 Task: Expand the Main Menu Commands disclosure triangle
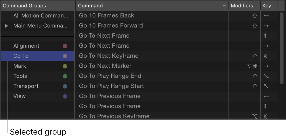point(6,26)
